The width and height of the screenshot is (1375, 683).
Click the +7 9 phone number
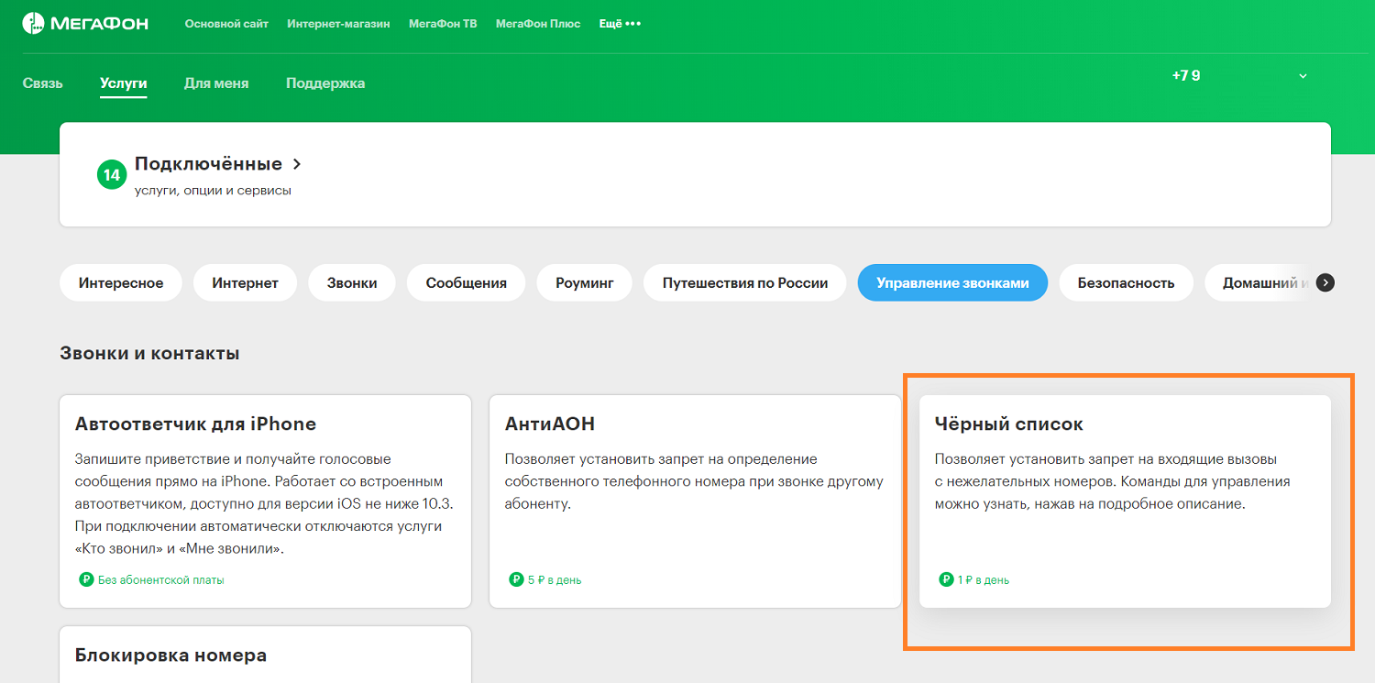(1186, 76)
